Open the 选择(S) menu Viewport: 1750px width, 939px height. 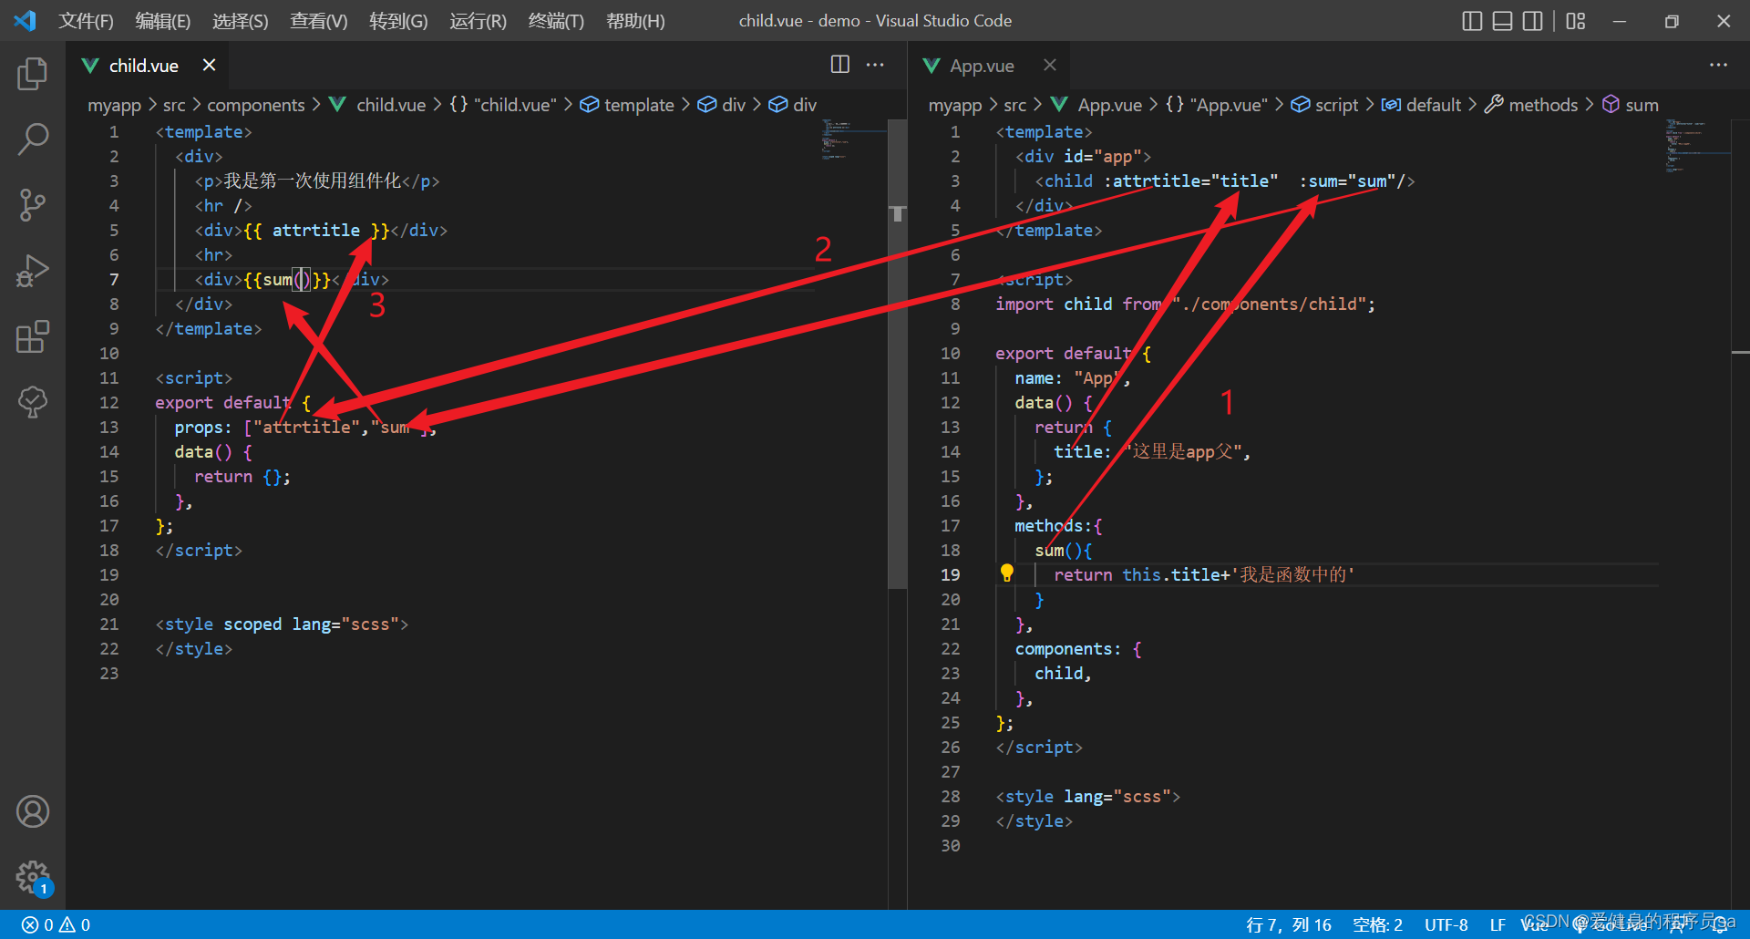pos(241,20)
